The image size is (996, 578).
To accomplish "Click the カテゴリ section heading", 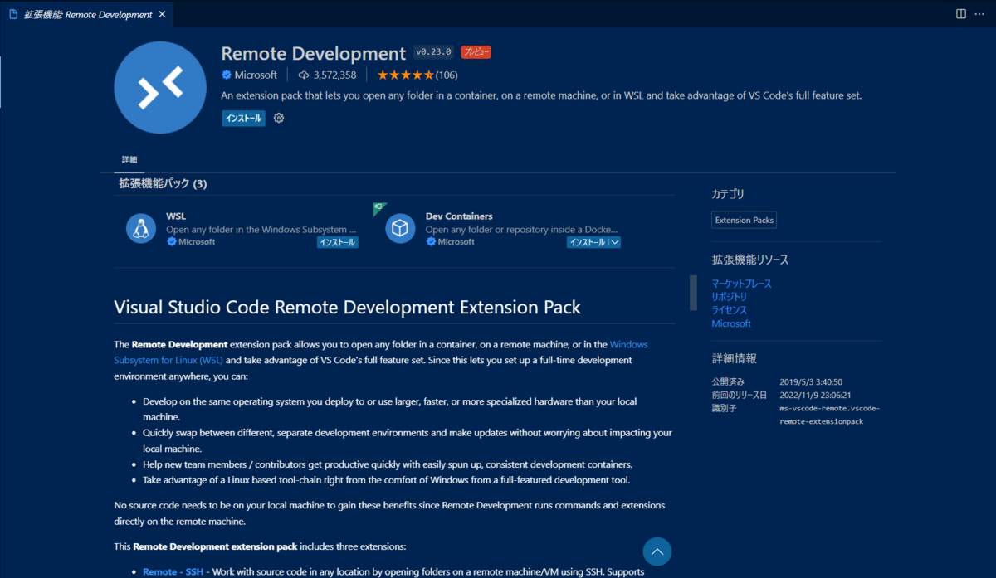I will 728,194.
